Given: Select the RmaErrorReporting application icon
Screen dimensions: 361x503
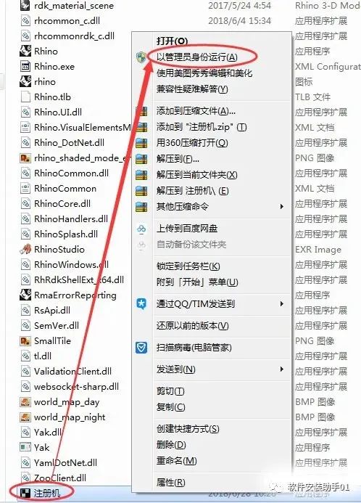Looking at the screenshot, I should 25,295.
